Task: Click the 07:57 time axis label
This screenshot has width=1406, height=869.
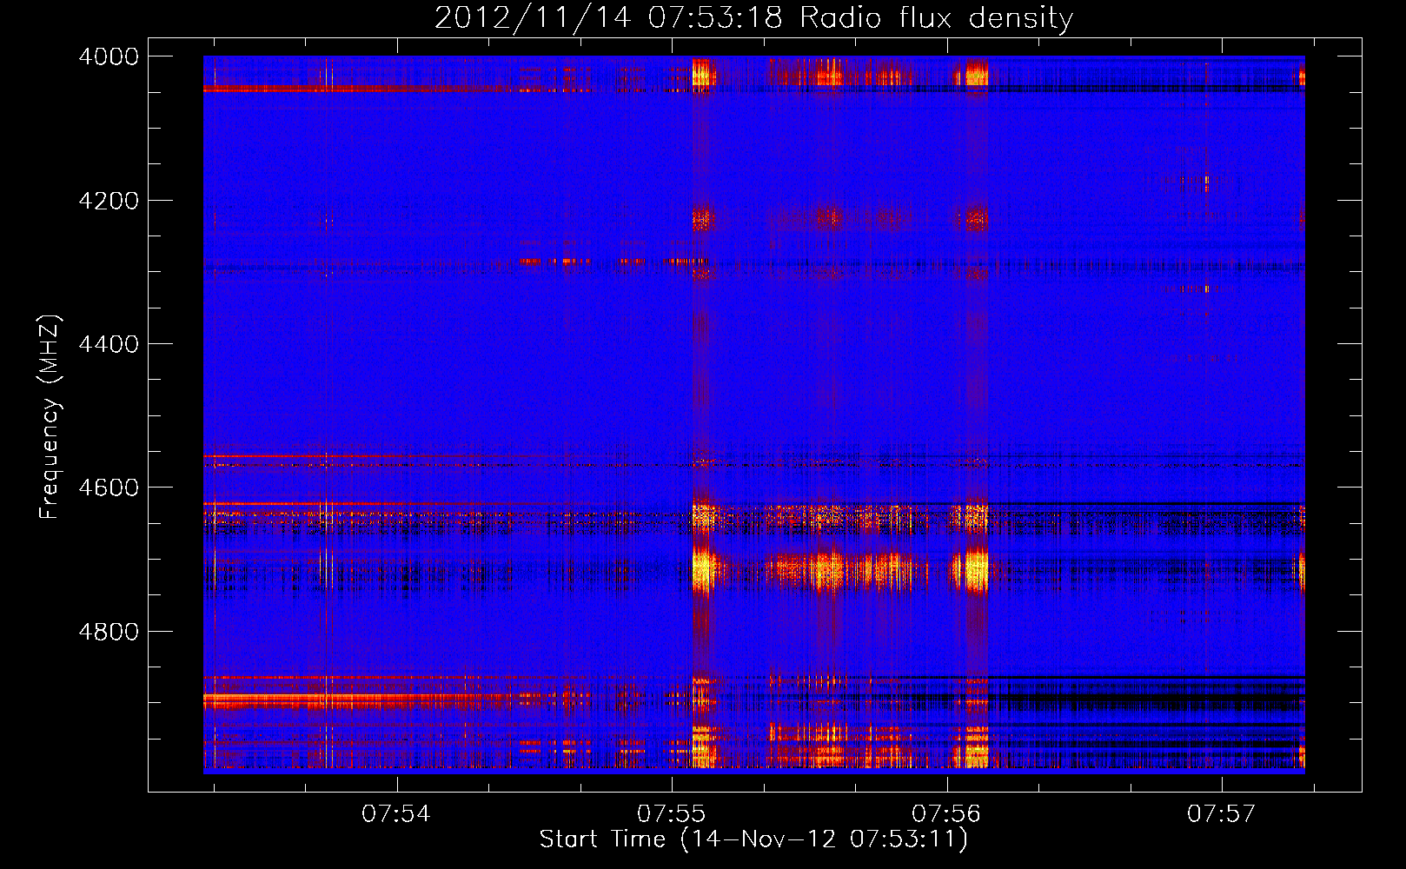Action: pos(1222,814)
